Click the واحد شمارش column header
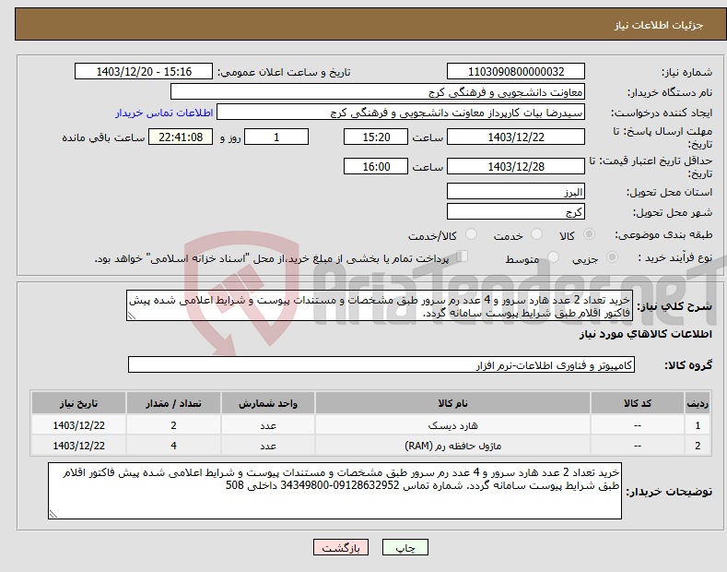The height and width of the screenshot is (572, 727). (x=268, y=403)
